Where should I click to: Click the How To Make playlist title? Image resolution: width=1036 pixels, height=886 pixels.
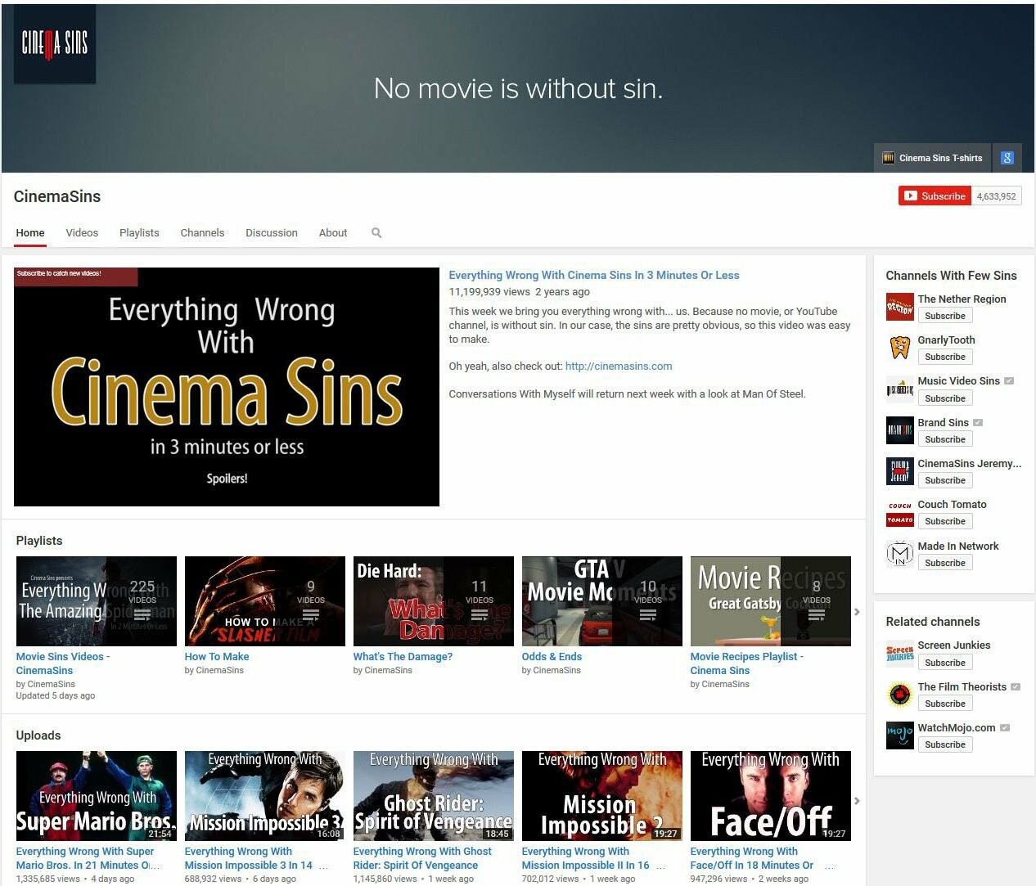[217, 657]
